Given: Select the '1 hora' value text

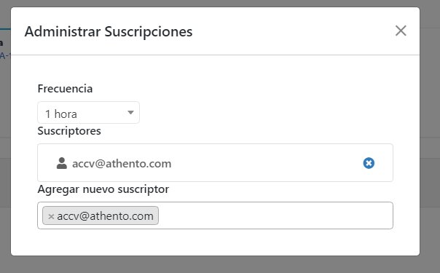Looking at the screenshot, I should click(x=61, y=114).
